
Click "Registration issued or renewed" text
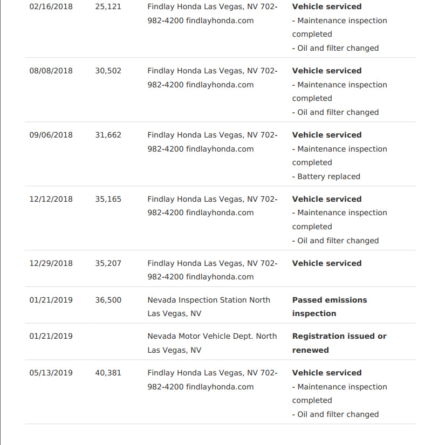pyautogui.click(x=339, y=343)
